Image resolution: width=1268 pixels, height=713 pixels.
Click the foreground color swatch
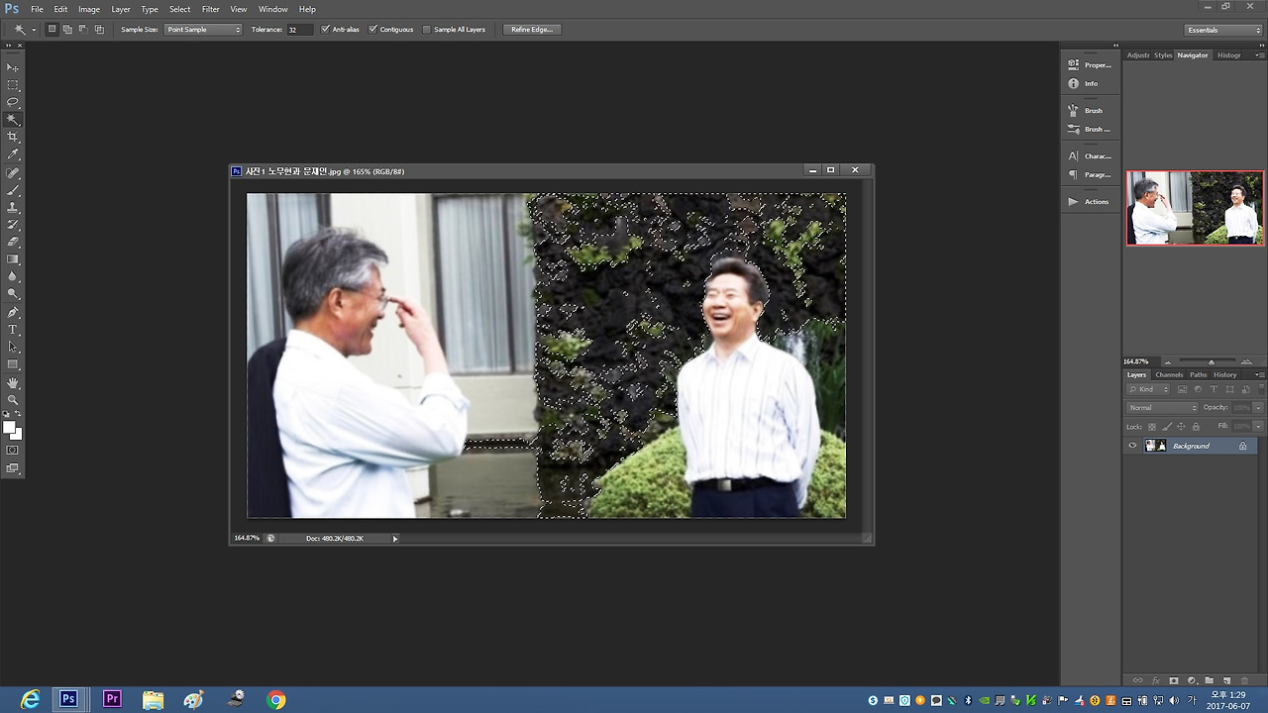10,428
